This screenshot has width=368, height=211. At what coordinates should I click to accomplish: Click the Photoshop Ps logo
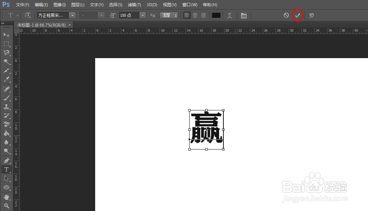coord(6,4)
